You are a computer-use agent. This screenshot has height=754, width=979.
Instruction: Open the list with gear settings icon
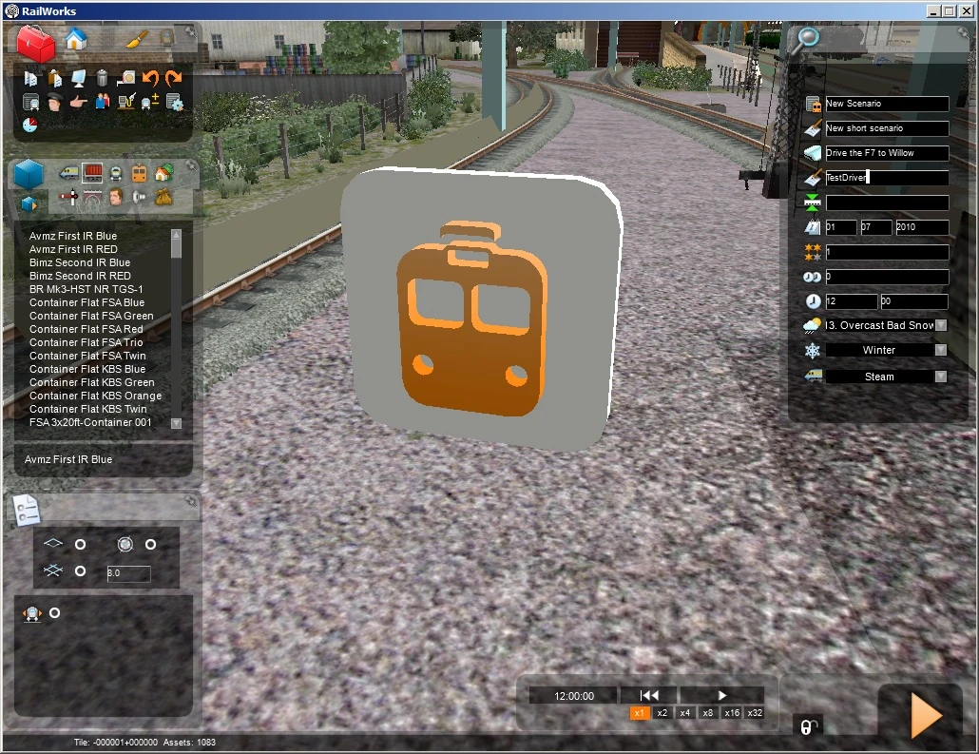coord(174,102)
